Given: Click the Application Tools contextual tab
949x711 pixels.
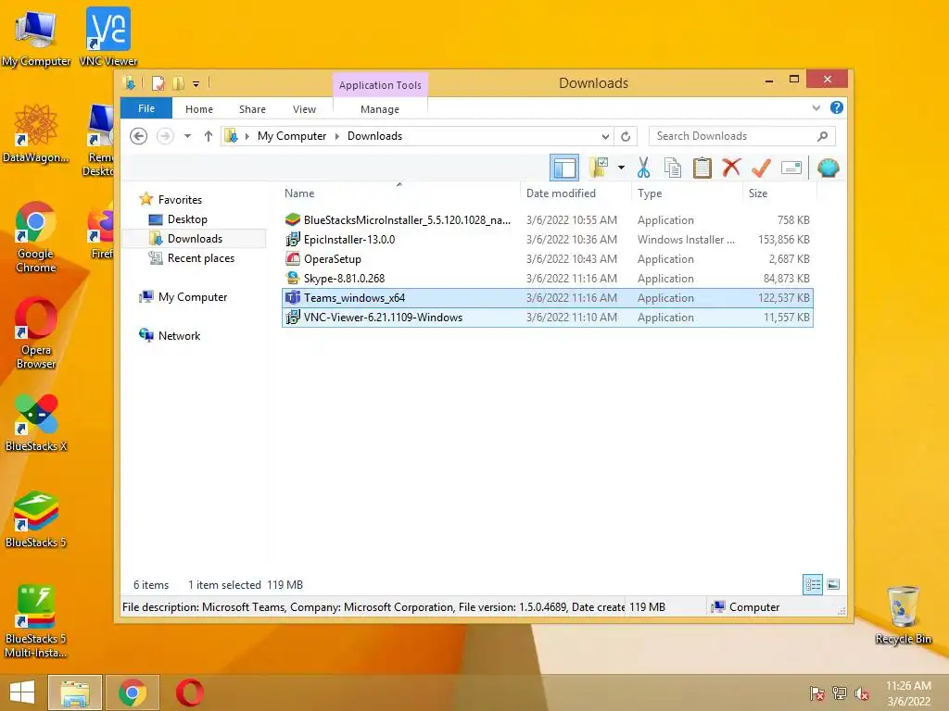Looking at the screenshot, I should point(380,85).
